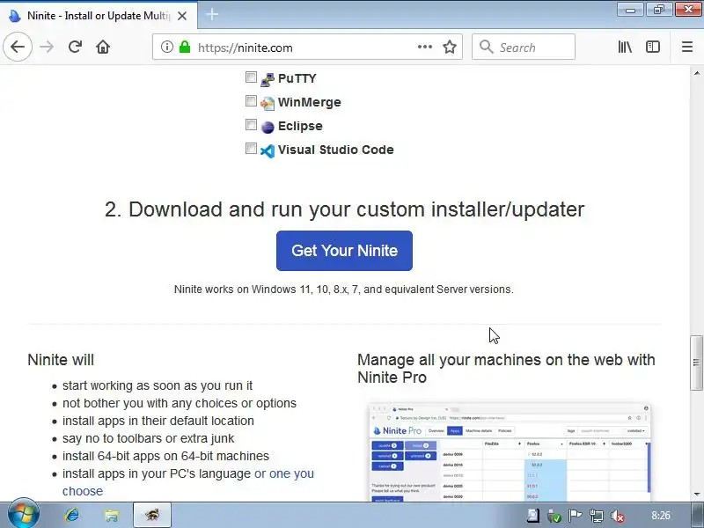Click the green-check shield tray icon

554,516
